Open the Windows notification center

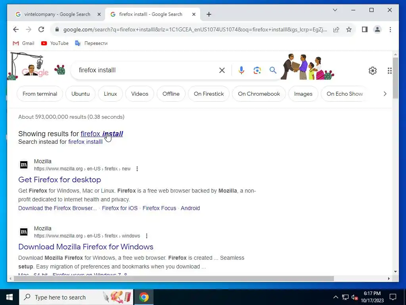coord(393,297)
